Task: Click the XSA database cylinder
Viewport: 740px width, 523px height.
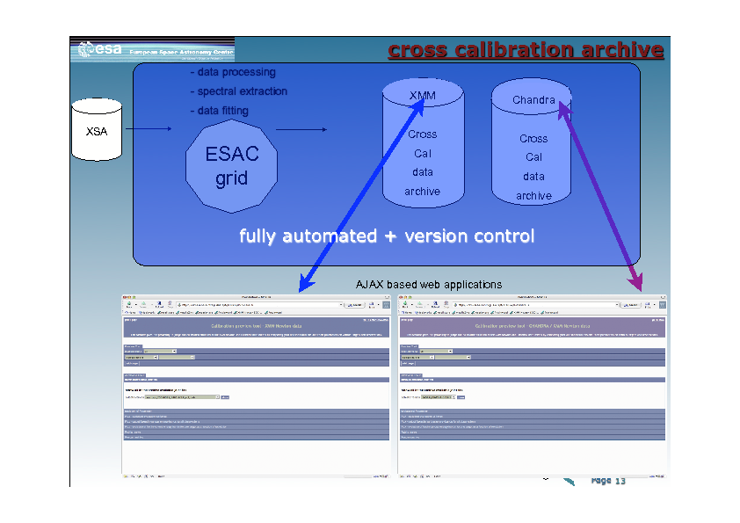Action: point(97,129)
